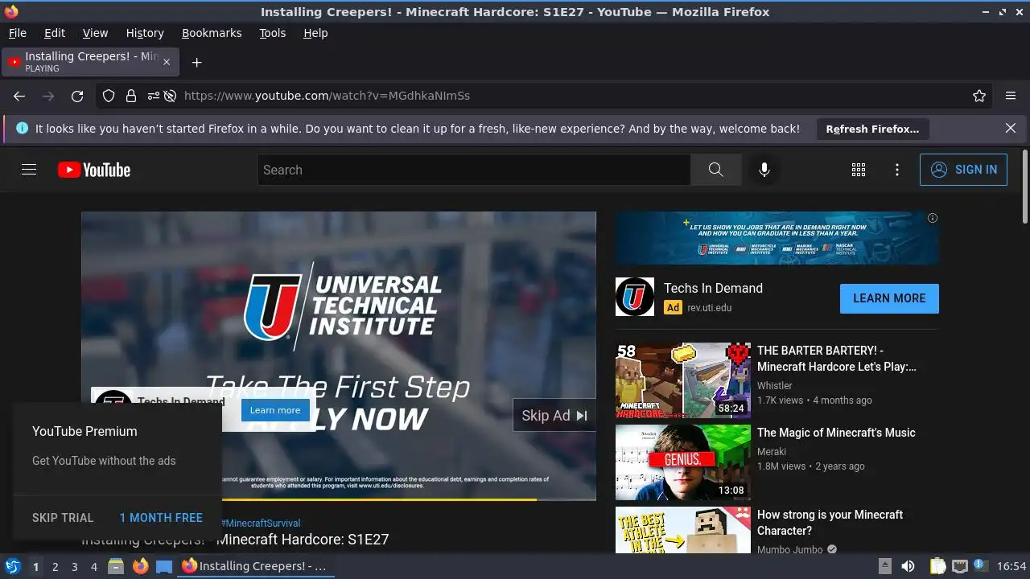1030x579 pixels.
Task: Open the Firefox application menu
Action: pyautogui.click(x=1011, y=96)
